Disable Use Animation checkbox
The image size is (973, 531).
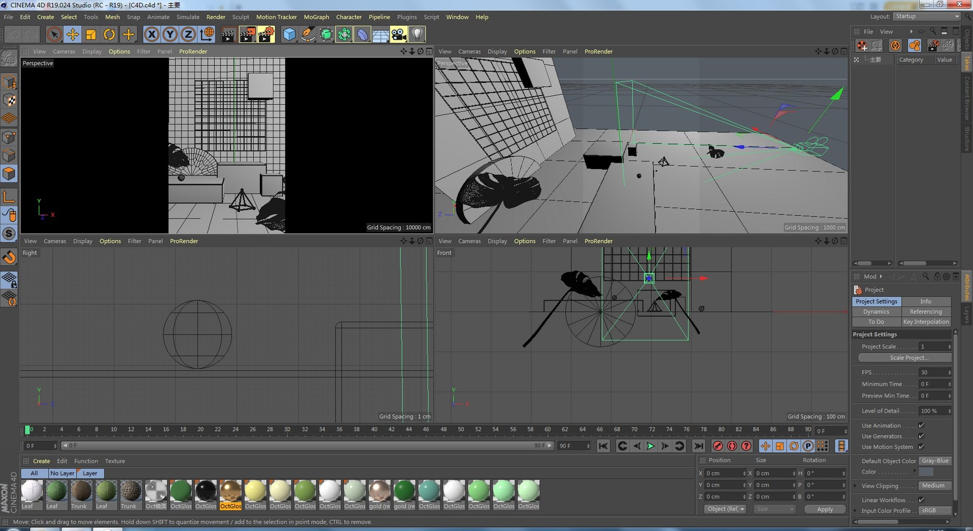(x=921, y=426)
